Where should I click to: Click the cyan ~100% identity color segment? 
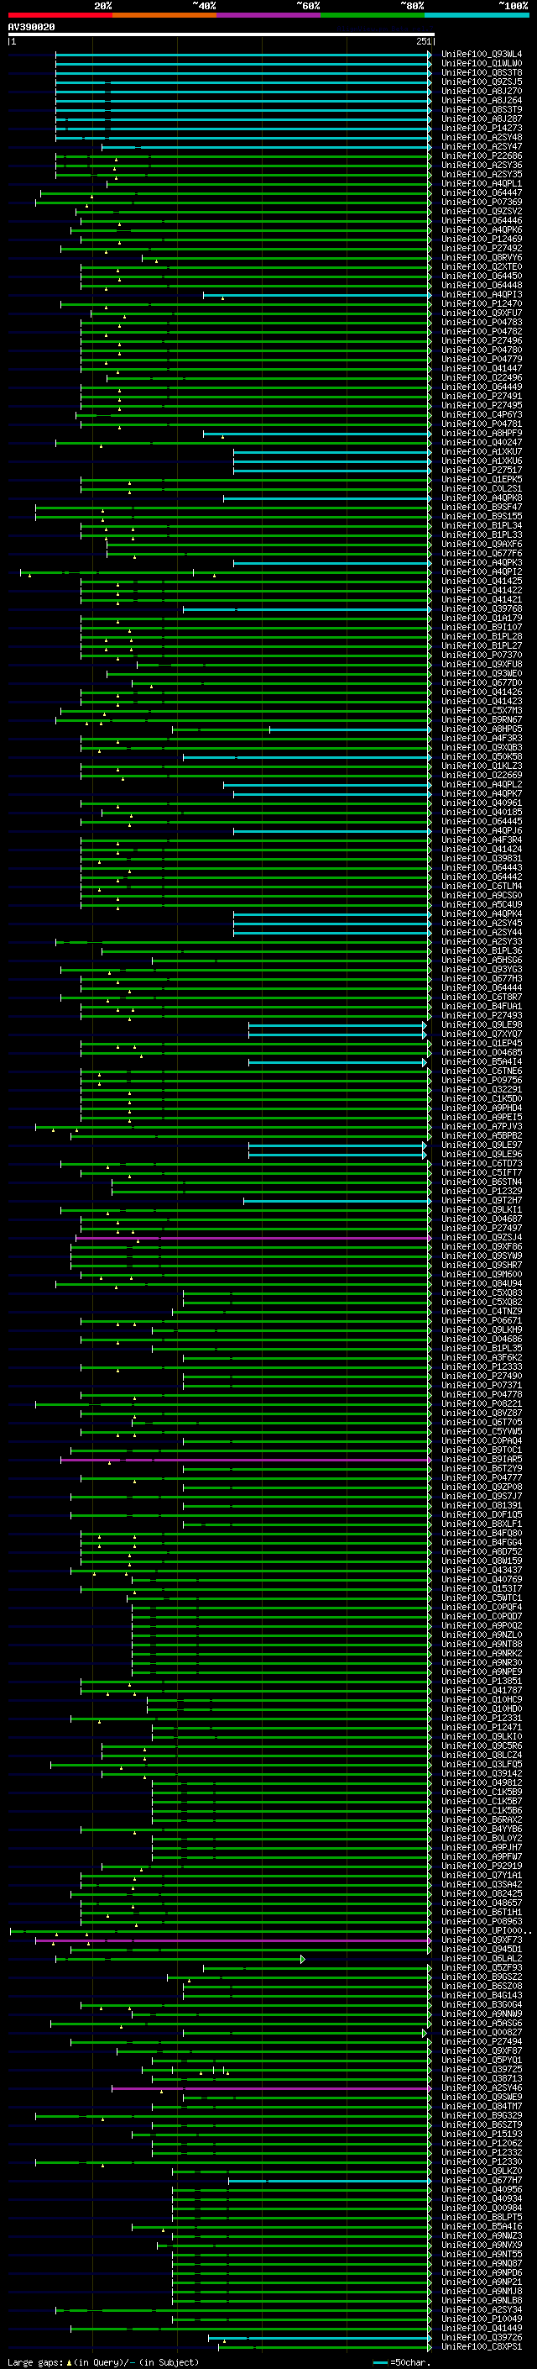pyautogui.click(x=477, y=16)
